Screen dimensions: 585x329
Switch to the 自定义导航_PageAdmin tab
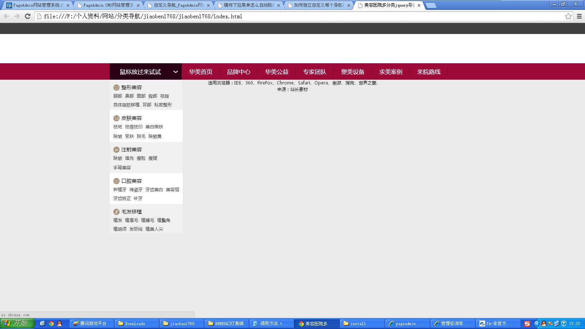point(178,5)
